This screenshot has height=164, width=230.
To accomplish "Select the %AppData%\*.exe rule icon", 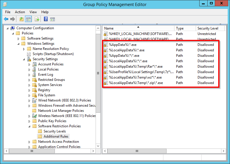I will tap(106, 45).
